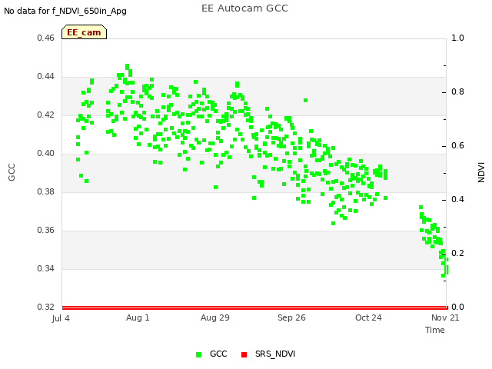Click the 0.8 NDVI axis value
The image size is (492, 369).
[457, 92]
